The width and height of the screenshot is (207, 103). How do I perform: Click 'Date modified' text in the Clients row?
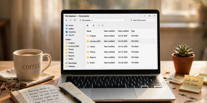tap(109, 46)
